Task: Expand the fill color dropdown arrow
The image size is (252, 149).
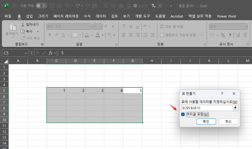Action: [92, 35]
